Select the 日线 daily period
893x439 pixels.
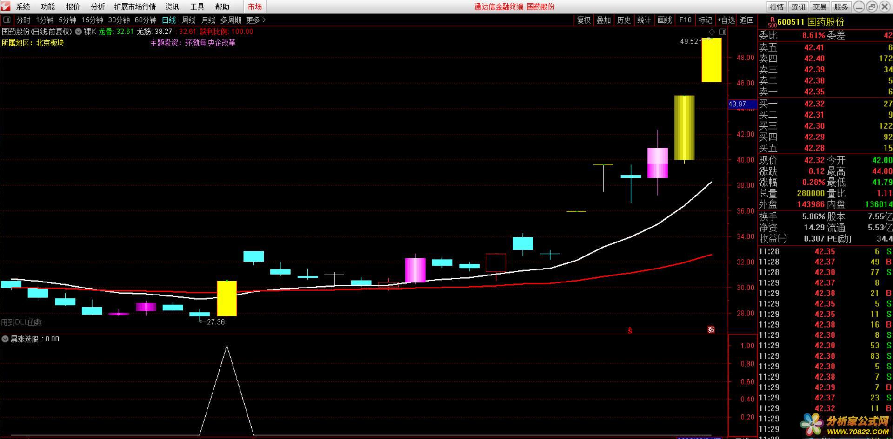point(169,20)
